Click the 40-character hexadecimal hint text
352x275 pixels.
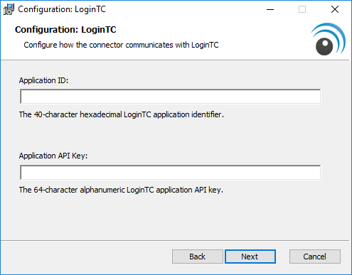pyautogui.click(x=122, y=114)
